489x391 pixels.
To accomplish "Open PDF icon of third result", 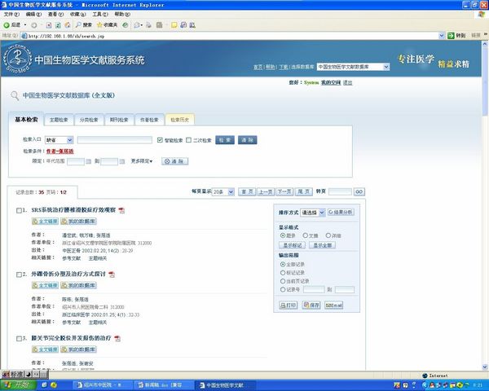I will coord(117,338).
